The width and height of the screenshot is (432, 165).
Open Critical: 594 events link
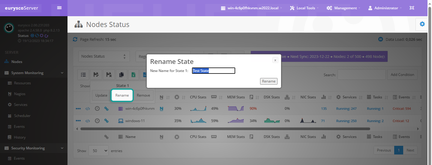point(402,109)
